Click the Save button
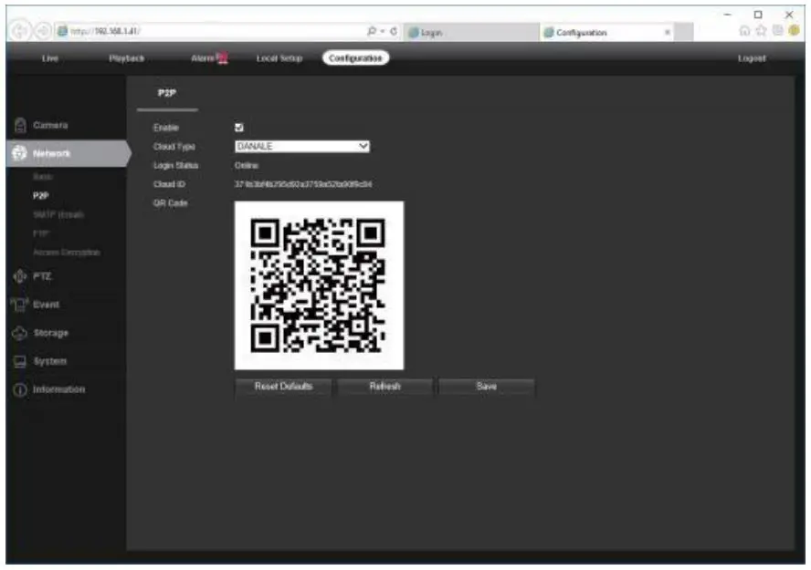The image size is (811, 570). click(x=487, y=385)
